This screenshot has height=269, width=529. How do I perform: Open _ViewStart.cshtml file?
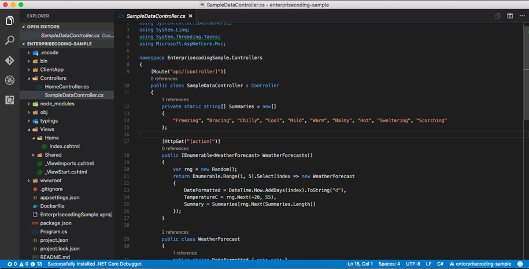tap(67, 172)
